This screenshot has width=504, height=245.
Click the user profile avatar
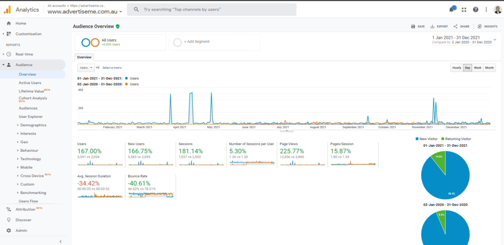(497, 10)
